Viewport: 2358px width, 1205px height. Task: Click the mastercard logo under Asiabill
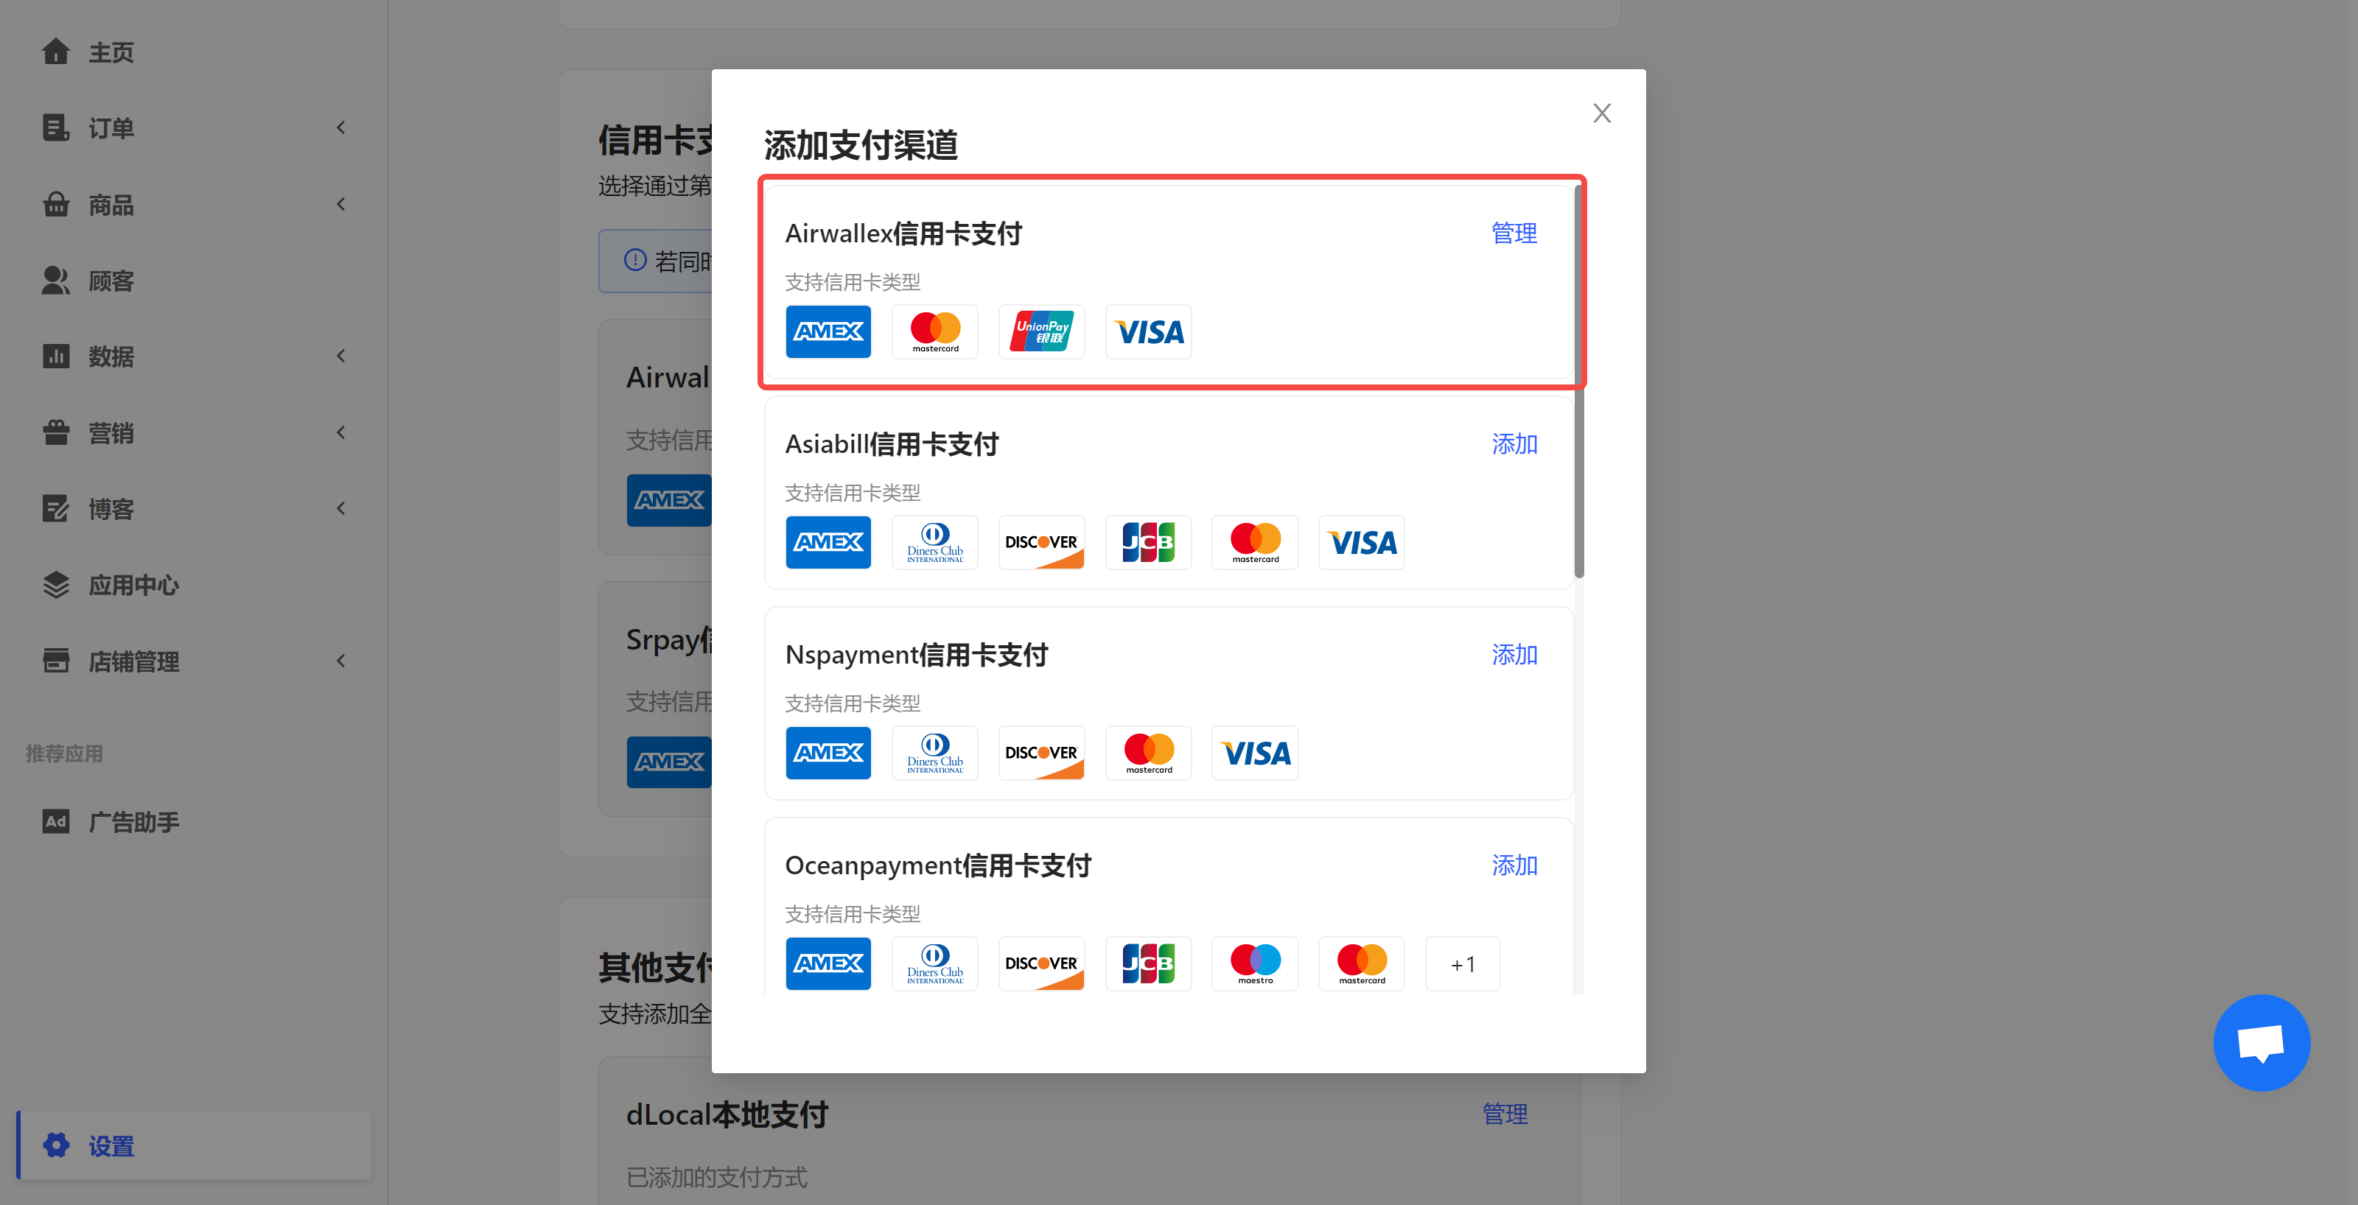click(1255, 543)
